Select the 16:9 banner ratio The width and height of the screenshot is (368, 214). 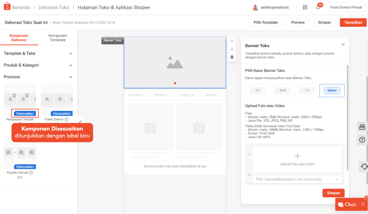point(282,90)
